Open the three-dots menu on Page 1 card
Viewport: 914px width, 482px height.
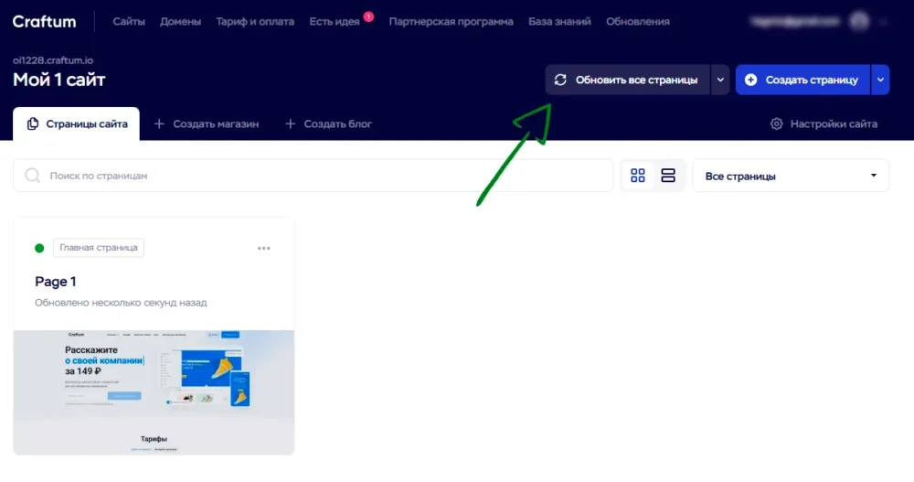264,248
